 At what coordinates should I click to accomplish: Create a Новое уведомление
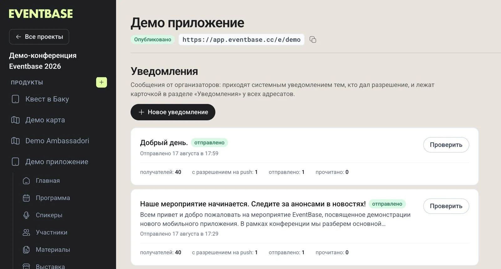click(x=173, y=112)
